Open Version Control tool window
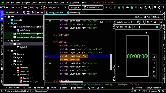166x93 pixels. 12,88
